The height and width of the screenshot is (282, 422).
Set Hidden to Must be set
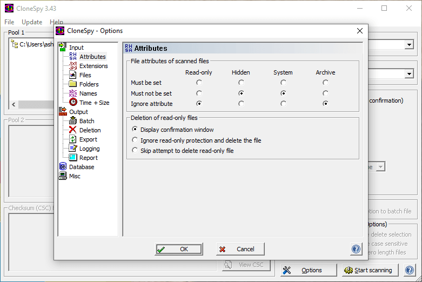coord(241,82)
